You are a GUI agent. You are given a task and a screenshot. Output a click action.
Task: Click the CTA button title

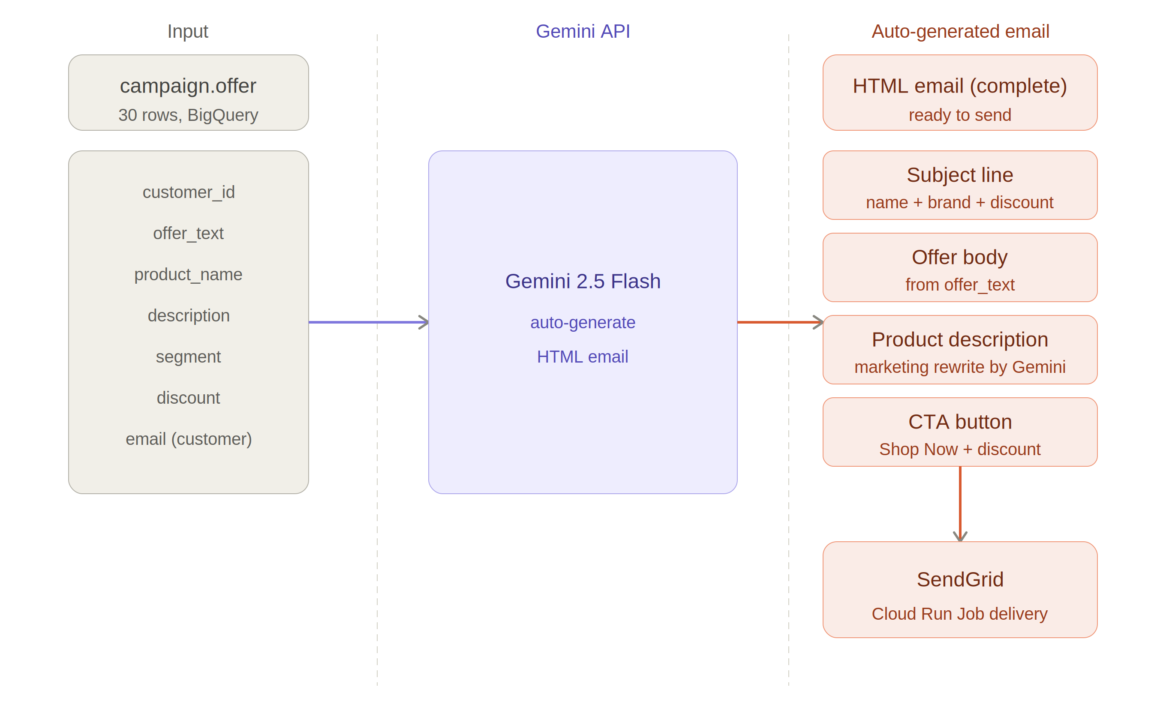click(x=959, y=423)
